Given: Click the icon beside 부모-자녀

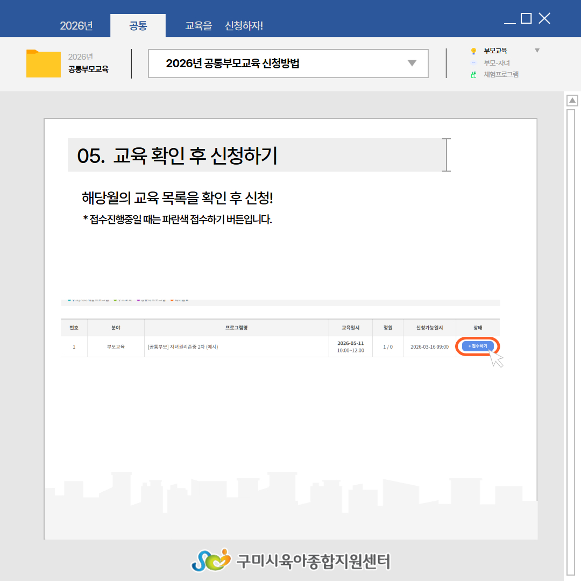Looking at the screenshot, I should 473,63.
